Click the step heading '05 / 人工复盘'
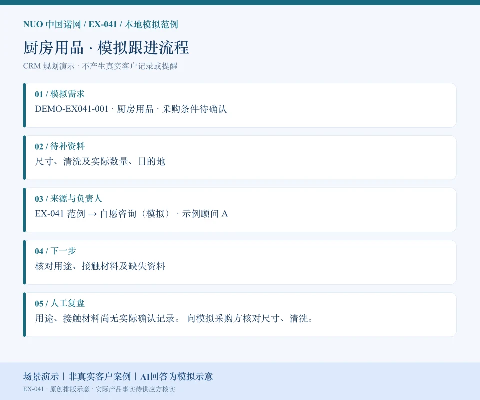Screen dimensions: 480x400 (59, 303)
